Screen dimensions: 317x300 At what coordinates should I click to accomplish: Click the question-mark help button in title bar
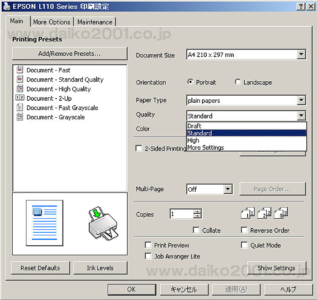pyautogui.click(x=301, y=6)
